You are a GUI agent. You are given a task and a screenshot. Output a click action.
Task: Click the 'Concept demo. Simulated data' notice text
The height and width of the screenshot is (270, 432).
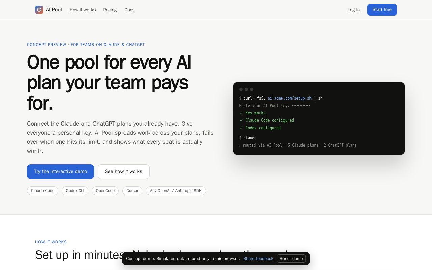tap(183, 259)
